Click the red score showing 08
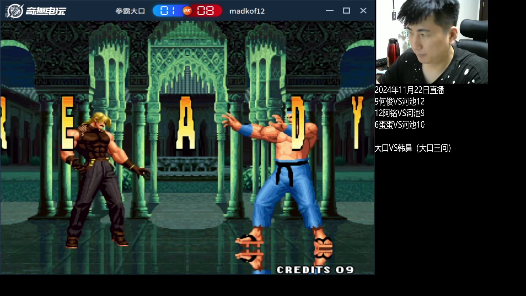 205,11
